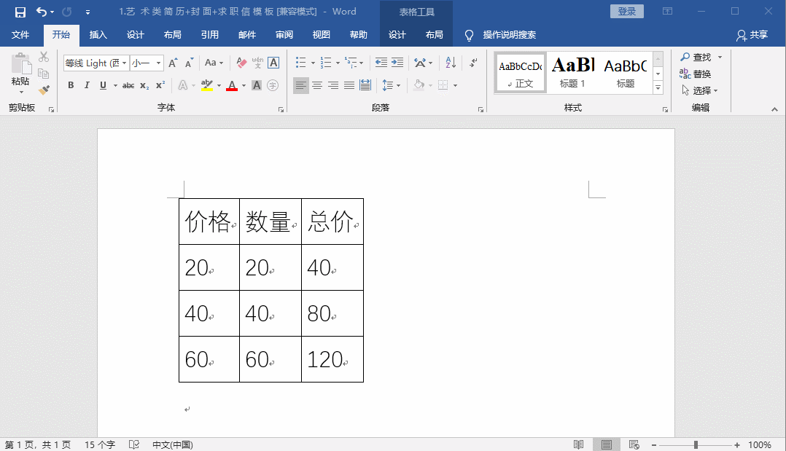This screenshot has height=451, width=786.
Task: Clear all formatting eraser icon
Action: point(241,63)
